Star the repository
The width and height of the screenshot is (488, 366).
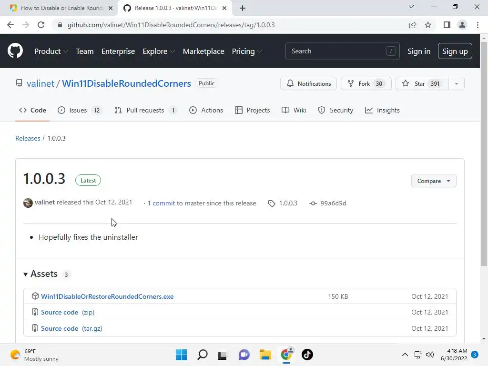click(x=422, y=84)
